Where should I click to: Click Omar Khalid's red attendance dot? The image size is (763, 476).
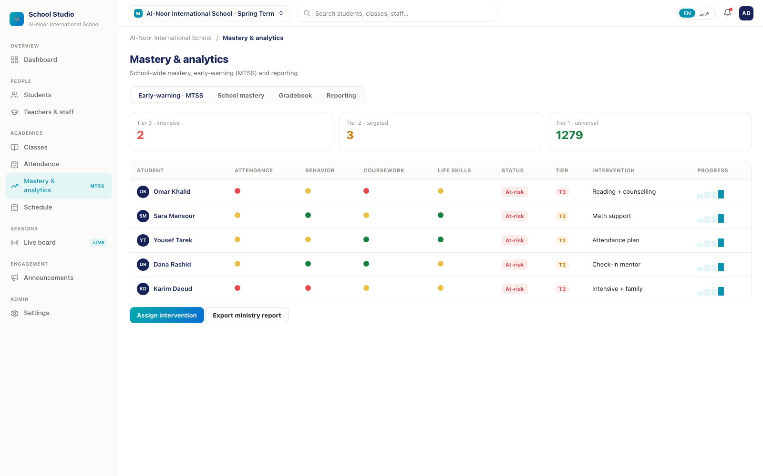237,191
